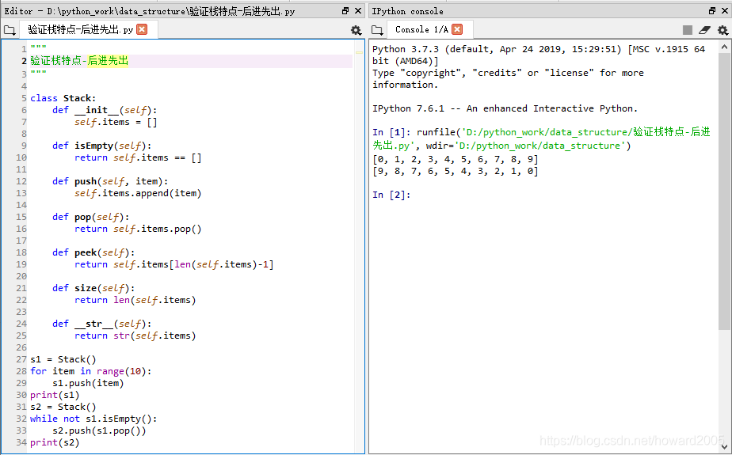Click the Python 3.7.3 version line
Image resolution: width=732 pixels, height=455 pixels.
(538, 55)
